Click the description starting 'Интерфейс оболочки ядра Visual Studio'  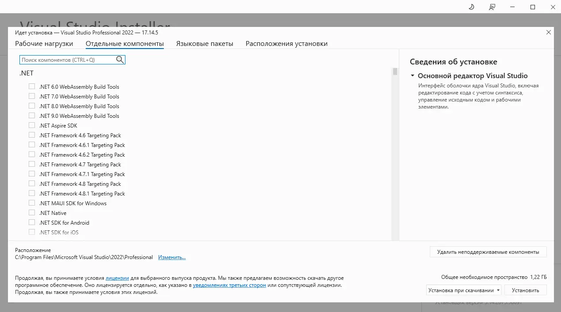pos(478,96)
